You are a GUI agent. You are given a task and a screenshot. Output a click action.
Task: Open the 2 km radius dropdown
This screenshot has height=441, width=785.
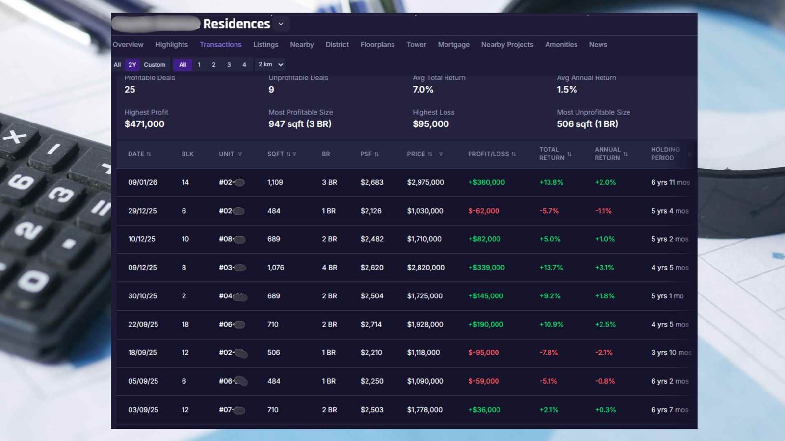pos(270,65)
